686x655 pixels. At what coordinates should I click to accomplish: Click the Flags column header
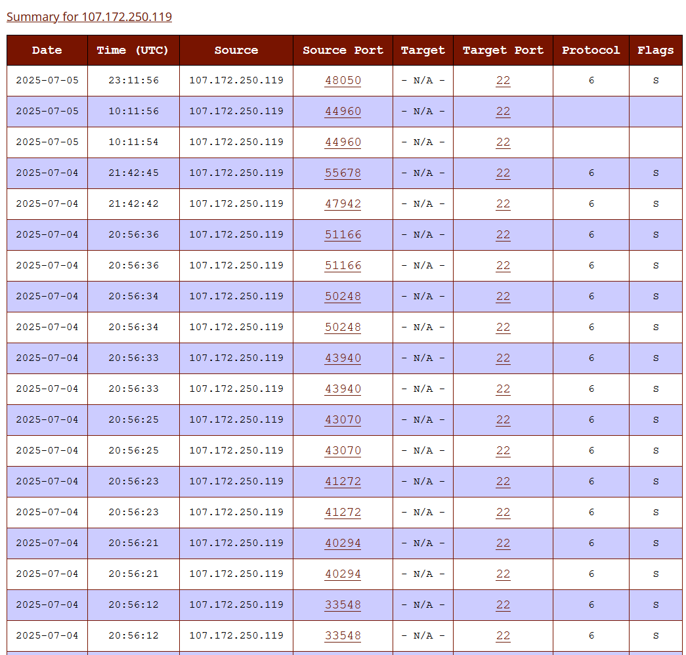pos(655,51)
